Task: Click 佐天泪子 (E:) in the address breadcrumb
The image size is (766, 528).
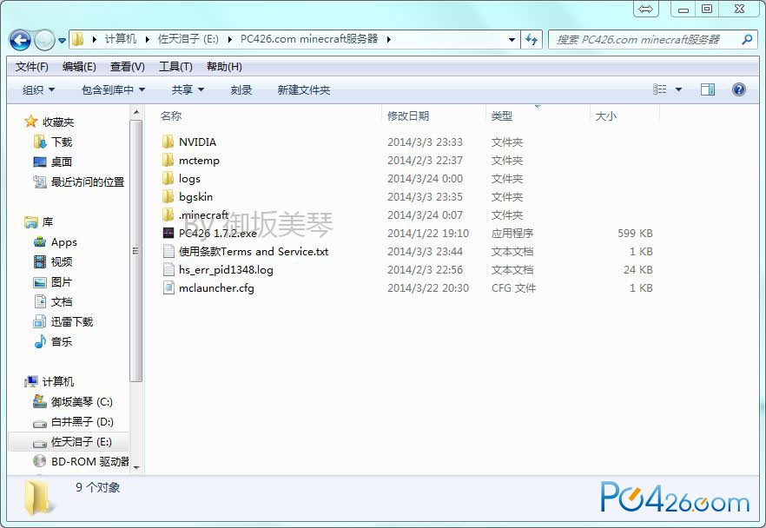Action: coord(188,39)
